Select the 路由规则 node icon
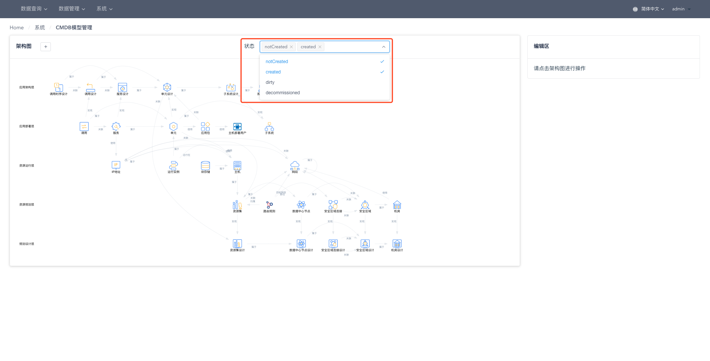 click(269, 204)
